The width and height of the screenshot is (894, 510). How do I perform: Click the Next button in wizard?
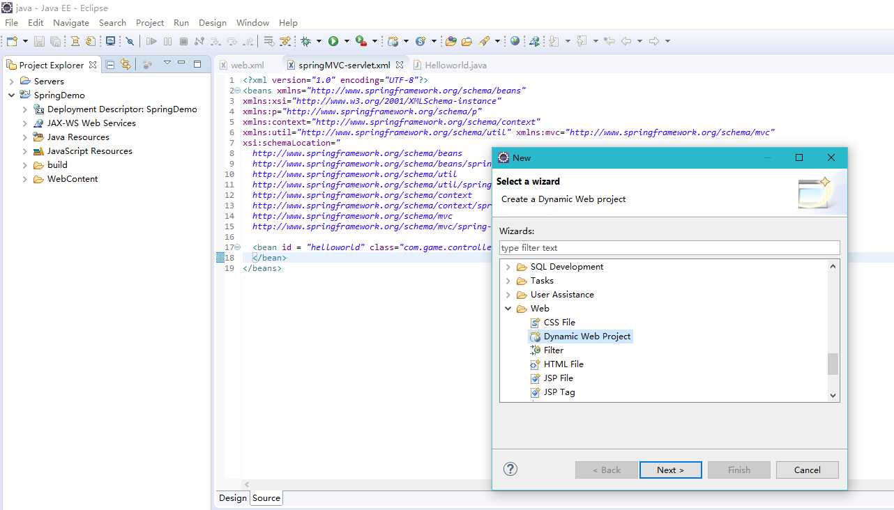coord(670,470)
